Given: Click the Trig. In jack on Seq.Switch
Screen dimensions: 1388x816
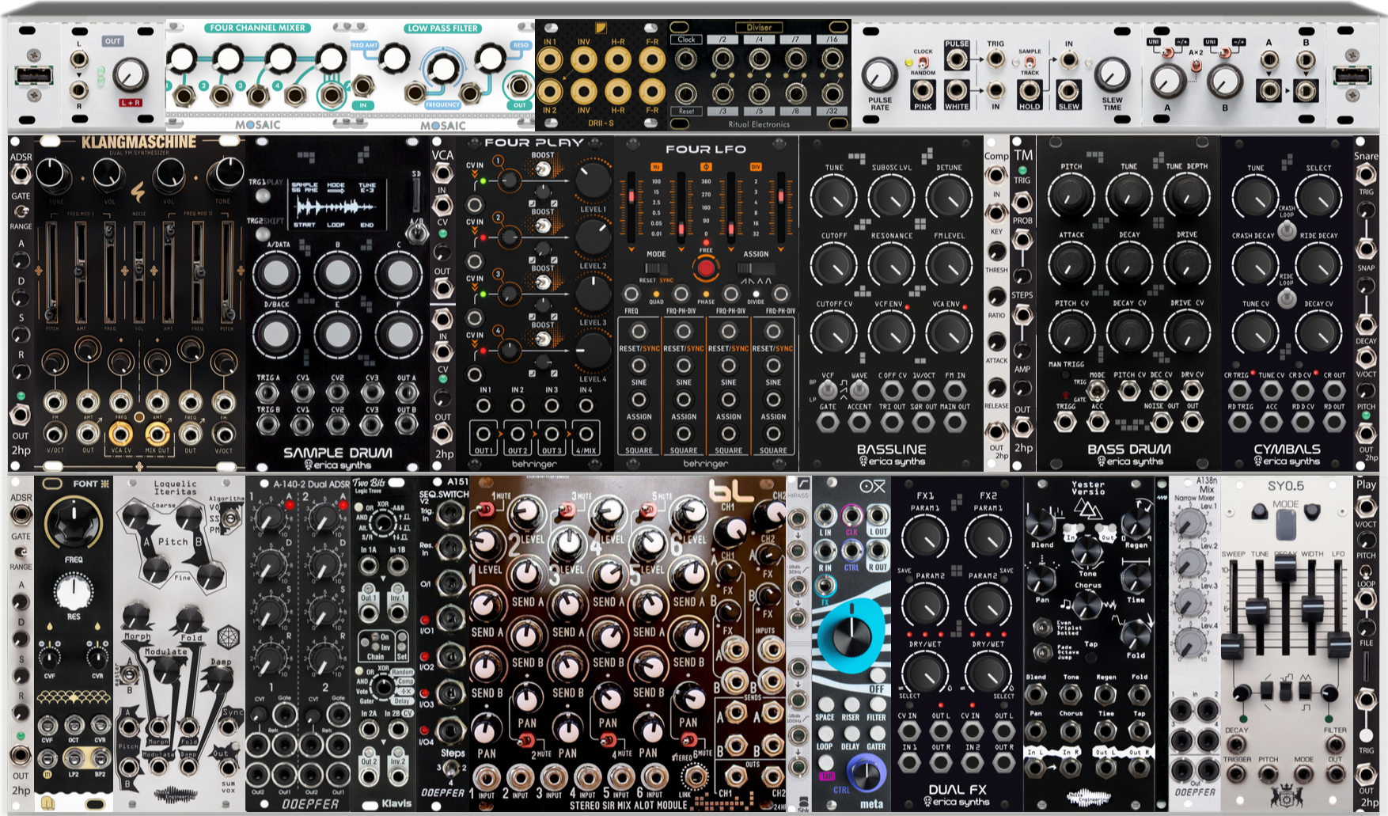Looking at the screenshot, I should pyautogui.click(x=450, y=514).
